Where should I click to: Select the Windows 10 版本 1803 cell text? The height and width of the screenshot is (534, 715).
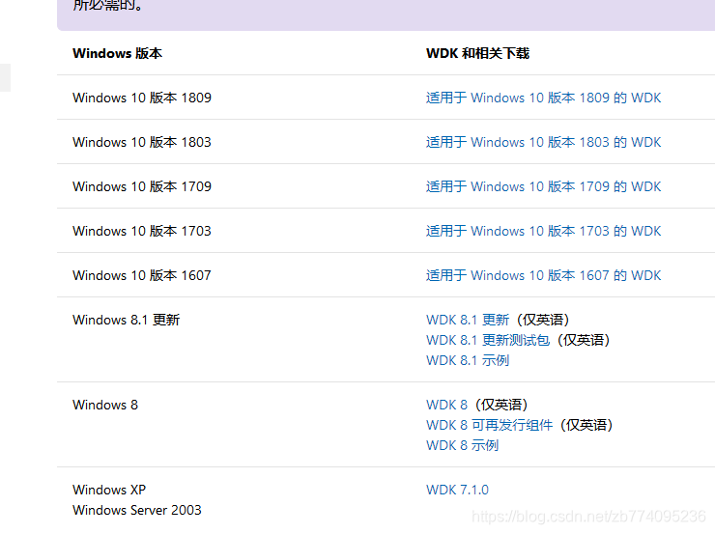(x=142, y=142)
